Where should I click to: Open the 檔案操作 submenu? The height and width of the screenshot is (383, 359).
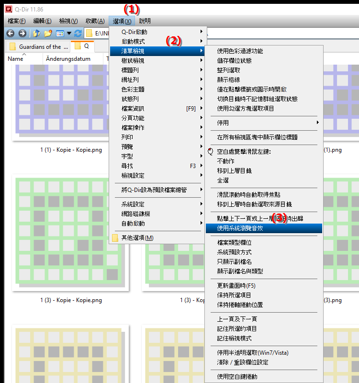tap(157, 127)
